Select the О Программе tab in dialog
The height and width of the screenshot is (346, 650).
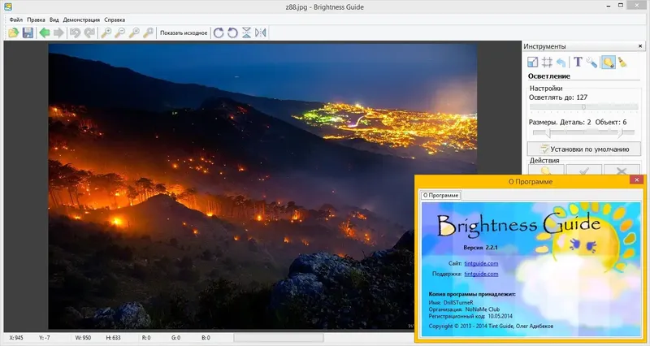pyautogui.click(x=440, y=195)
